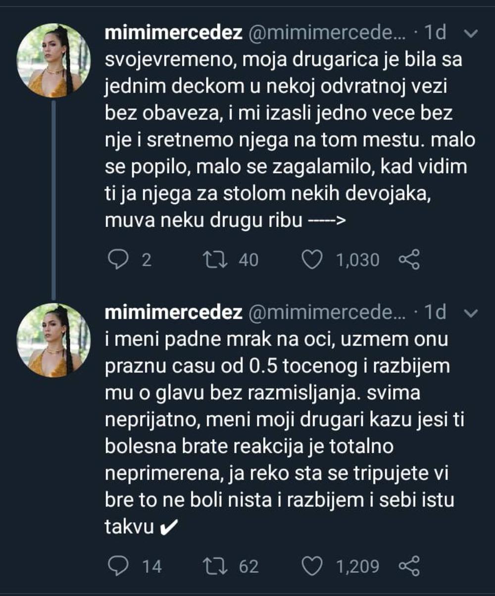Expand the chevron menu on the first tweet

tap(472, 34)
